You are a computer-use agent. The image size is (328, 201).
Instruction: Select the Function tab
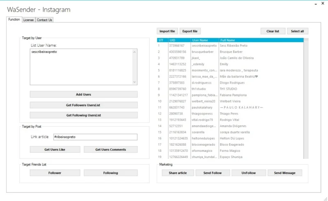coord(14,19)
